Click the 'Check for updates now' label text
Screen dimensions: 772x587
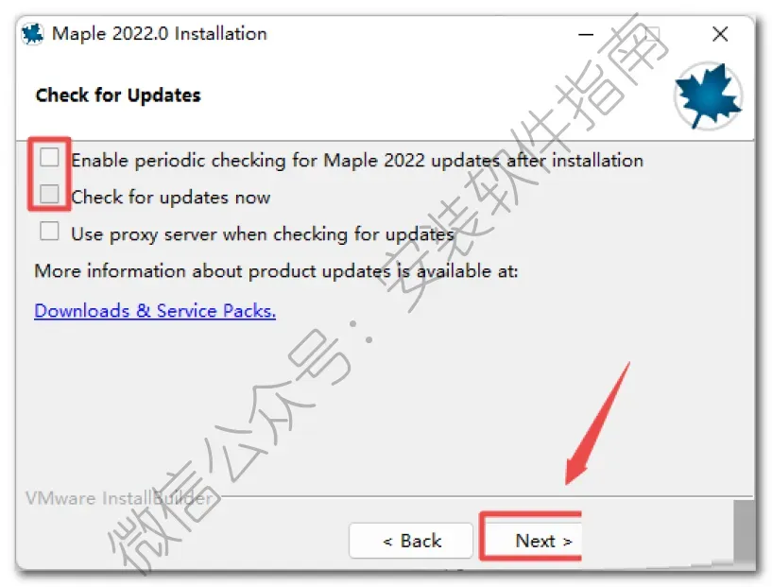170,198
